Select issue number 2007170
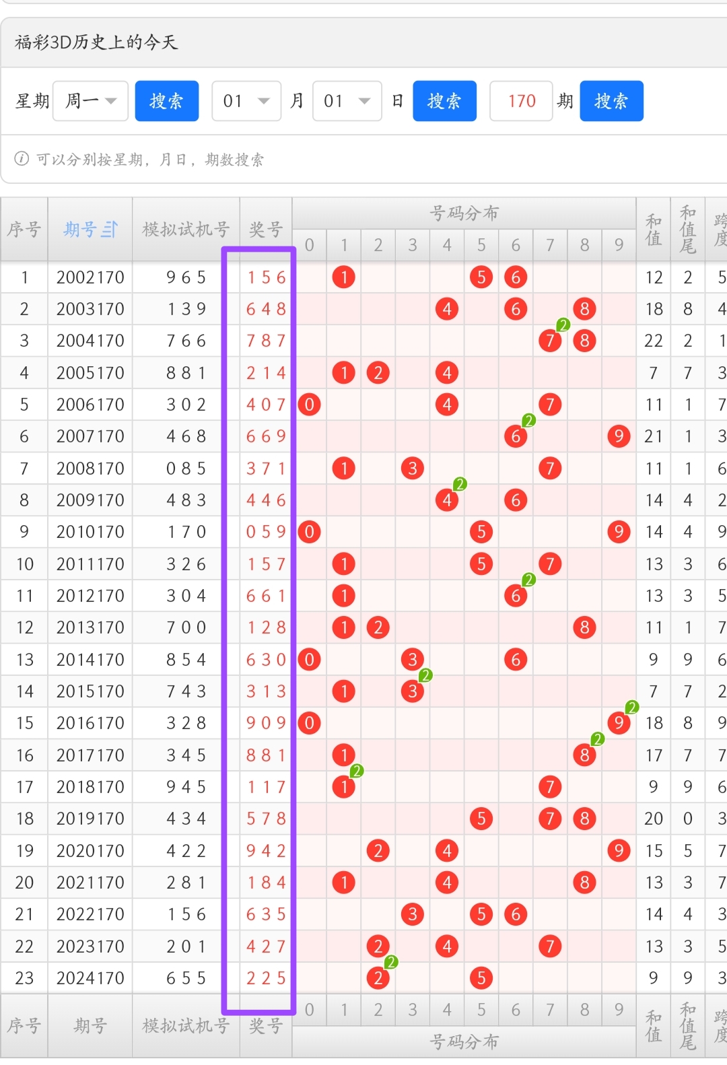Image resolution: width=727 pixels, height=1065 pixels. [x=90, y=436]
